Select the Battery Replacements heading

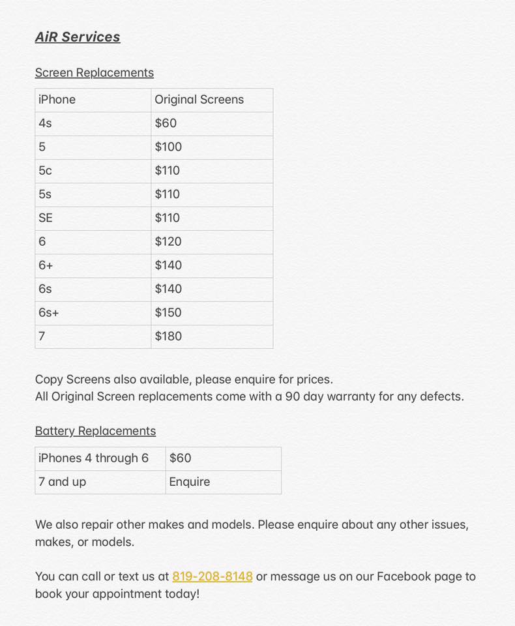tap(95, 431)
